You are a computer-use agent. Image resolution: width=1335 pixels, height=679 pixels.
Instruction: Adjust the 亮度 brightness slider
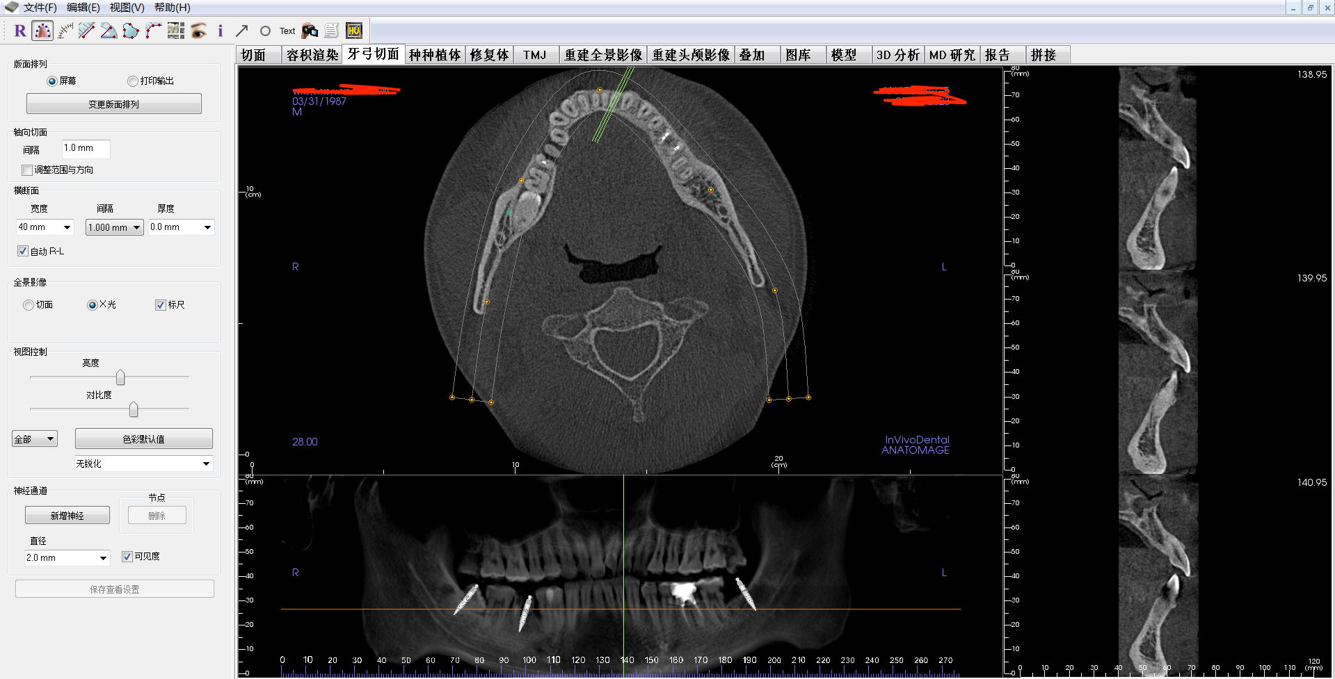120,377
